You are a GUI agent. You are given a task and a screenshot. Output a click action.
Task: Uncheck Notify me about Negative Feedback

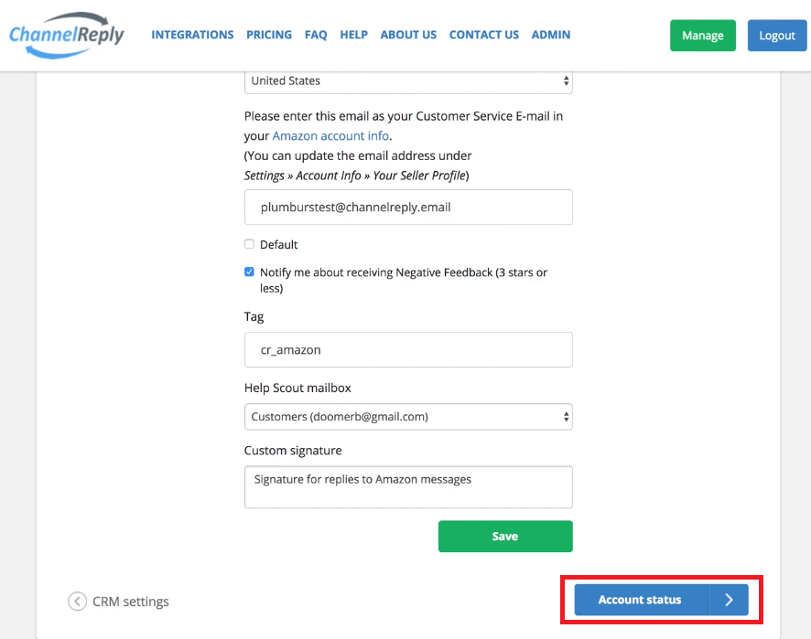[x=249, y=272]
